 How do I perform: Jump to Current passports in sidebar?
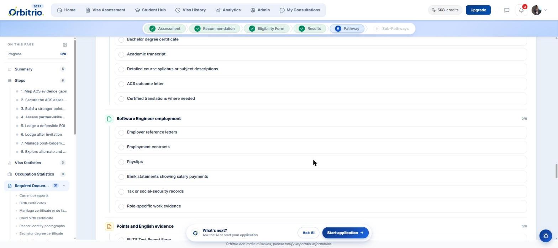(34, 196)
